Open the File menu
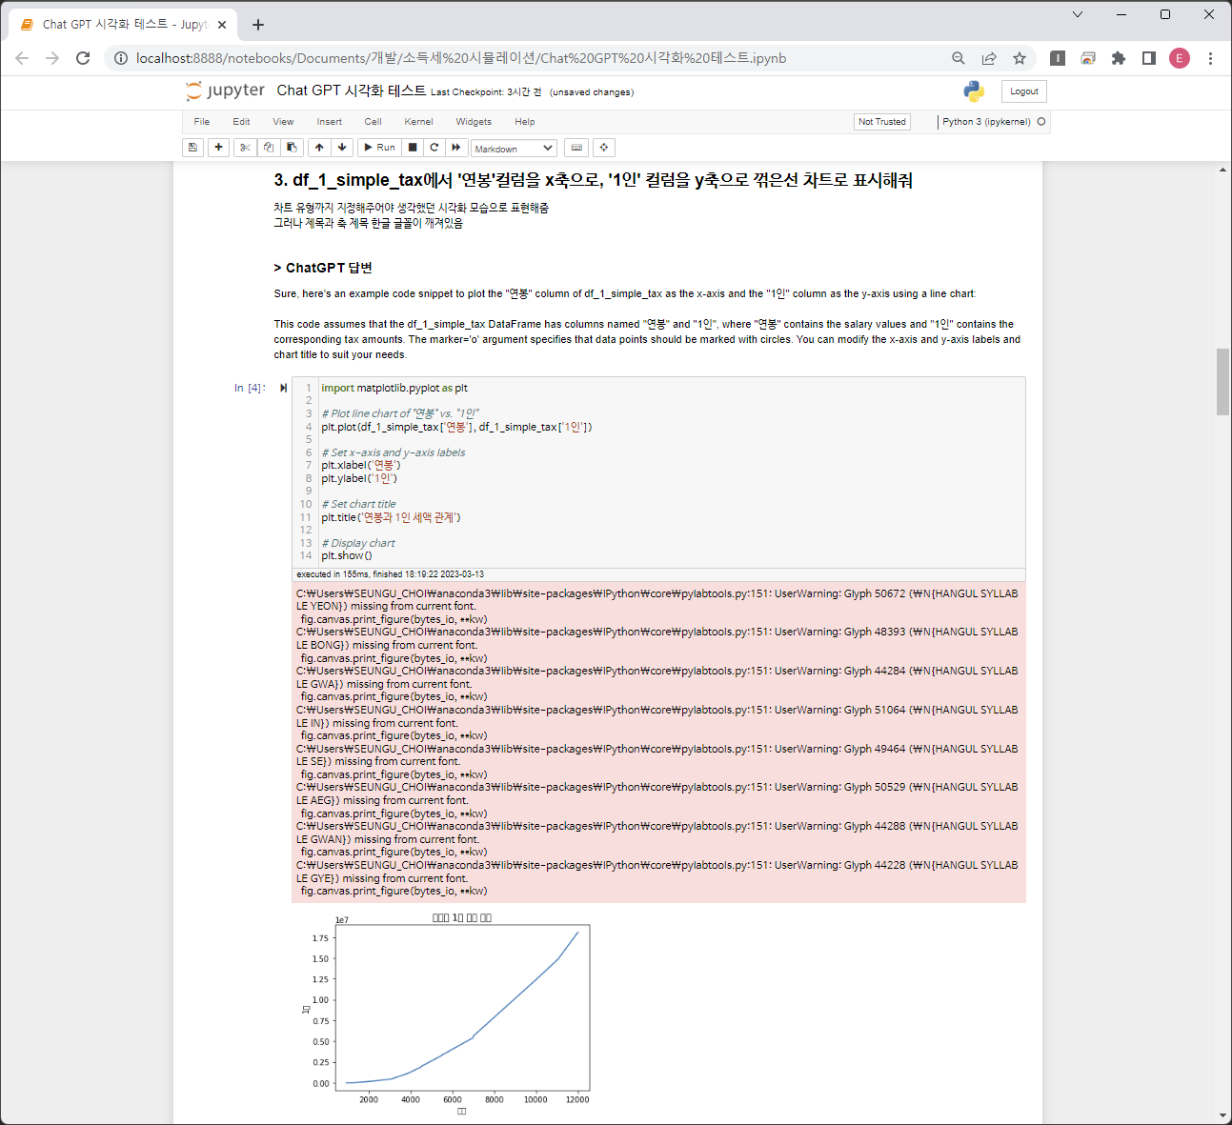This screenshot has width=1232, height=1125. tap(202, 122)
